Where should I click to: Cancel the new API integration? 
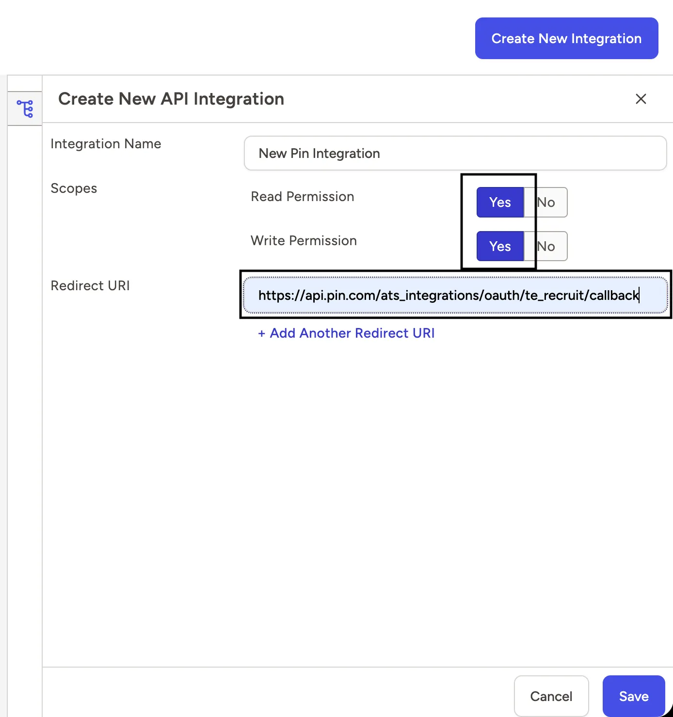click(551, 696)
